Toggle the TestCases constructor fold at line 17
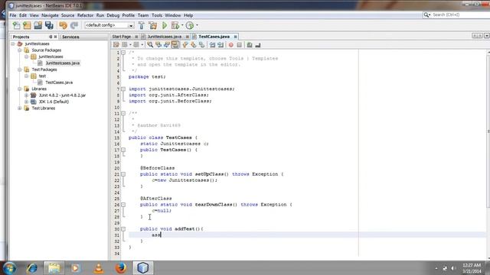 tap(123, 150)
